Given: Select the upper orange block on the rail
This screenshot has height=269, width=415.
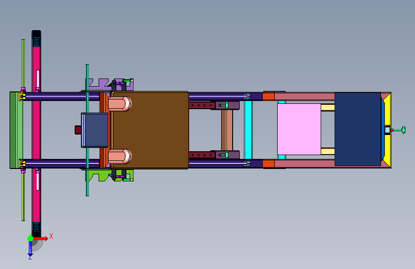Looking at the screenshot, I should (269, 96).
